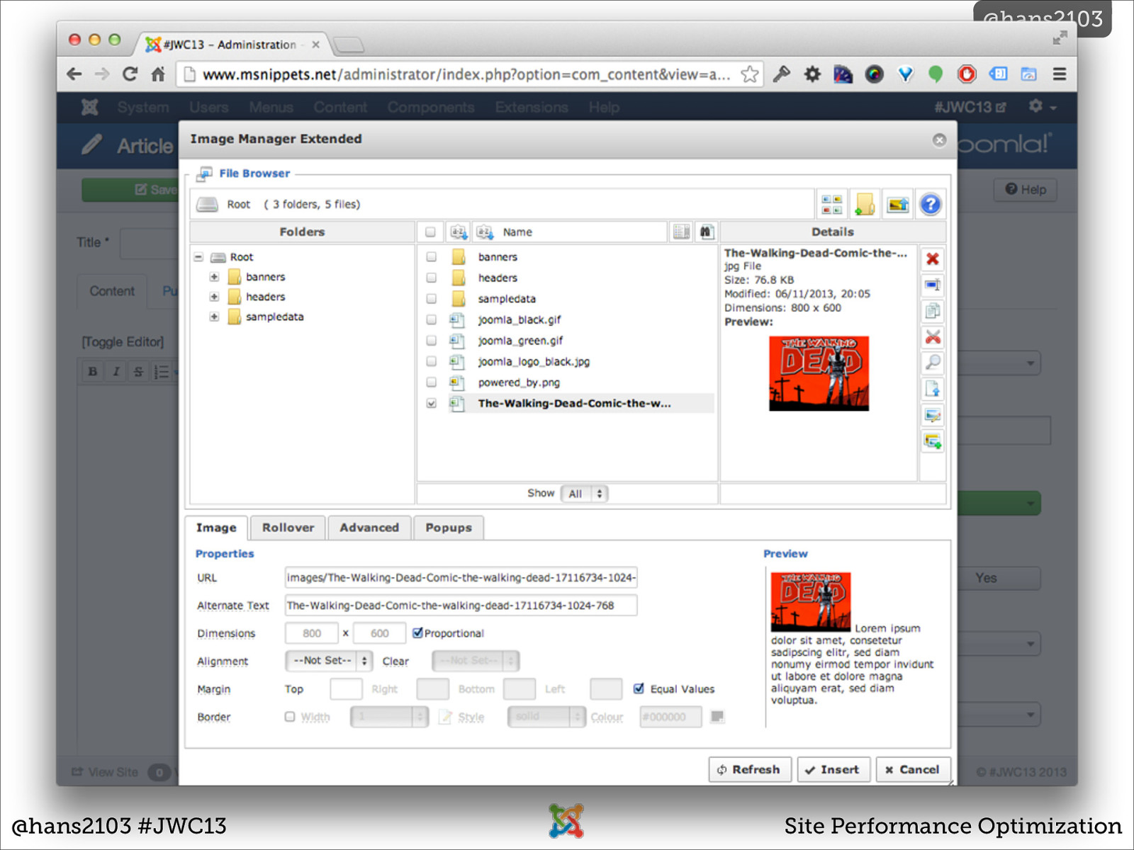Viewport: 1134px width, 850px height.
Task: Open Chrome hamburger menu
Action: (1060, 74)
